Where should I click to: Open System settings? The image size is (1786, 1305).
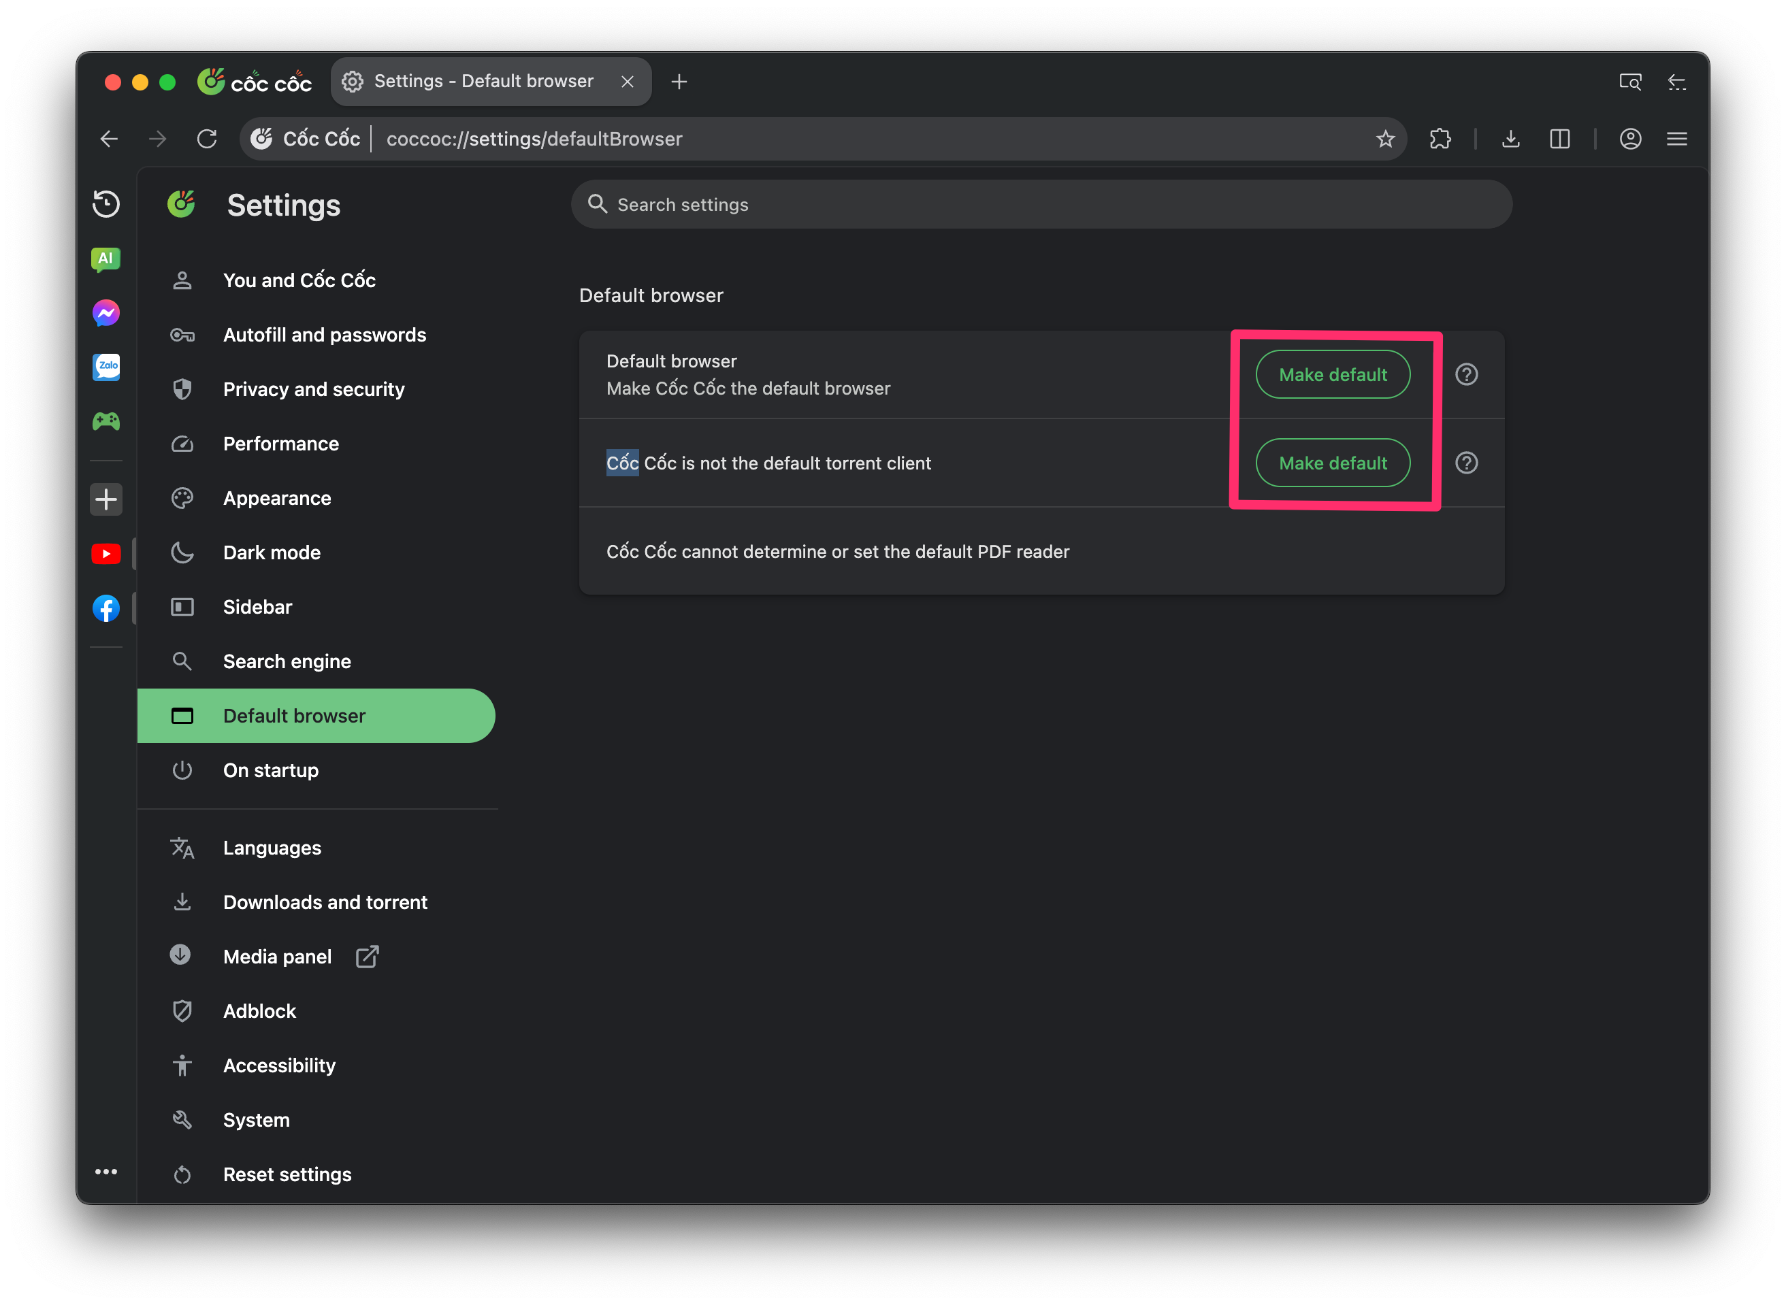coord(316,1120)
